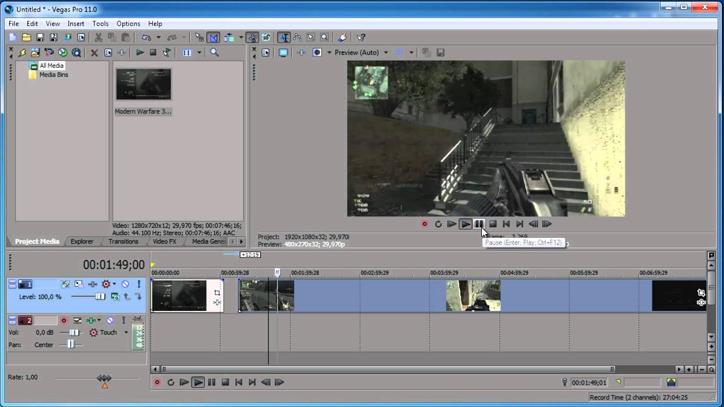This screenshot has height=407, width=724.
Task: Stop playback on the timeline transport bar
Action: [225, 382]
